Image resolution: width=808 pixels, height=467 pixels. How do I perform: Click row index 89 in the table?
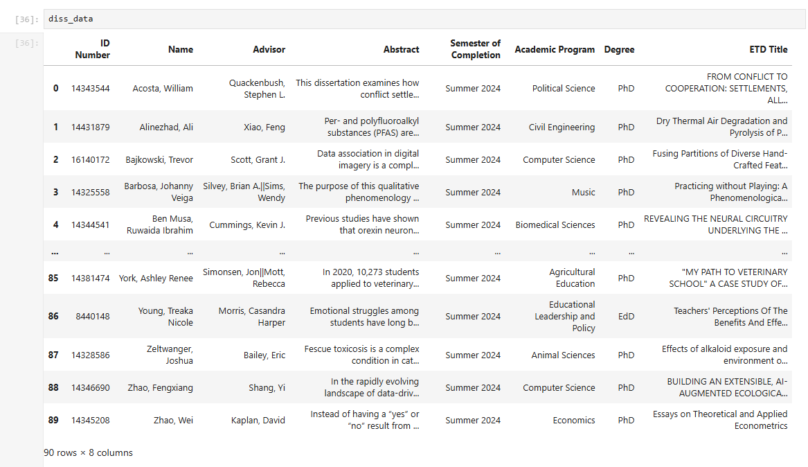[x=53, y=420]
